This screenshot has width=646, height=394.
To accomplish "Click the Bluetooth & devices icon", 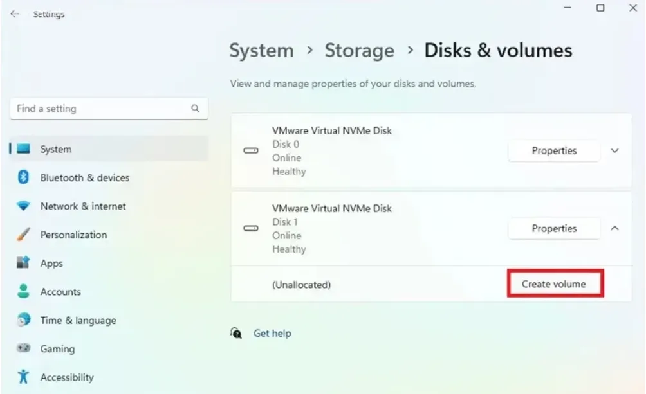I will click(x=24, y=177).
